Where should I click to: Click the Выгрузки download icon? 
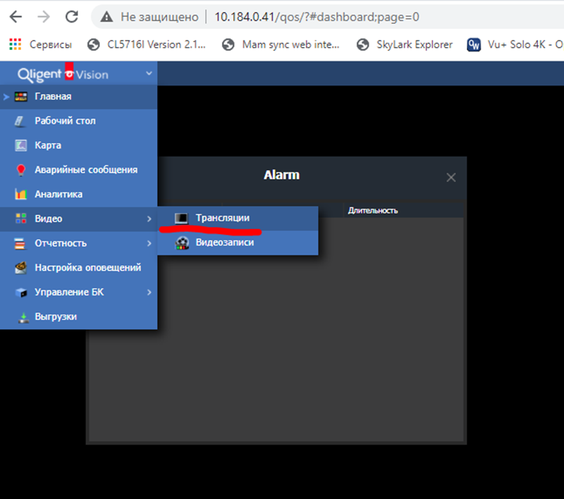(x=23, y=317)
